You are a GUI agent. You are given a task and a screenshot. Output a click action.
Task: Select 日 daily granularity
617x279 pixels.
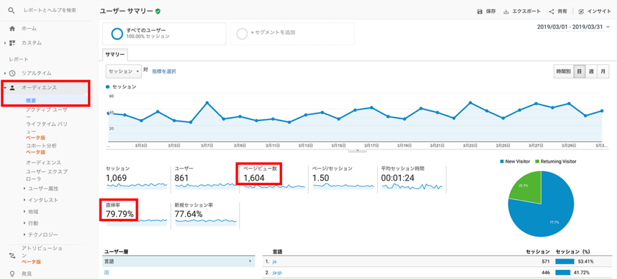click(x=579, y=72)
